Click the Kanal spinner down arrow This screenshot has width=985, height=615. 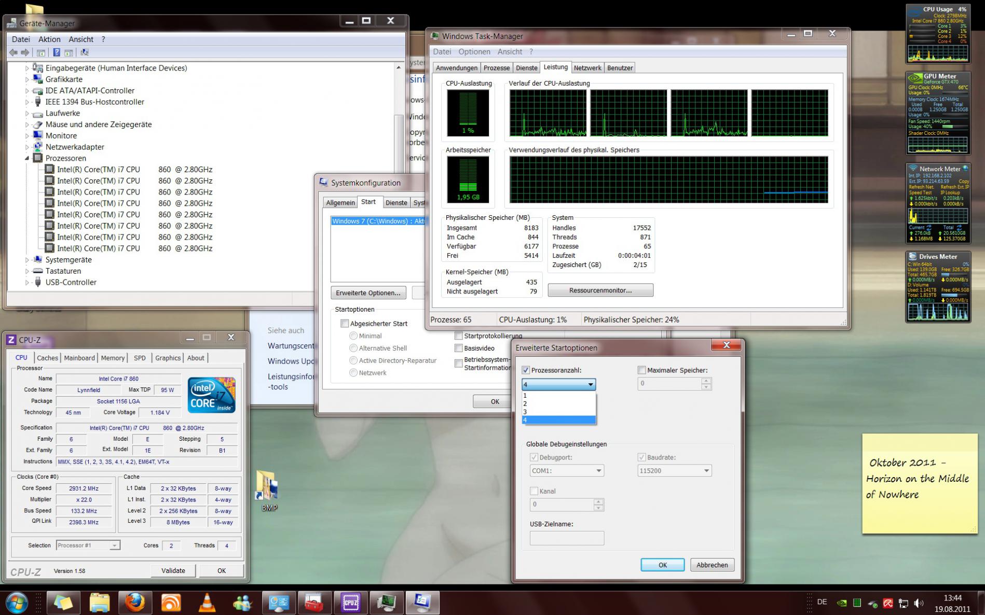[598, 508]
